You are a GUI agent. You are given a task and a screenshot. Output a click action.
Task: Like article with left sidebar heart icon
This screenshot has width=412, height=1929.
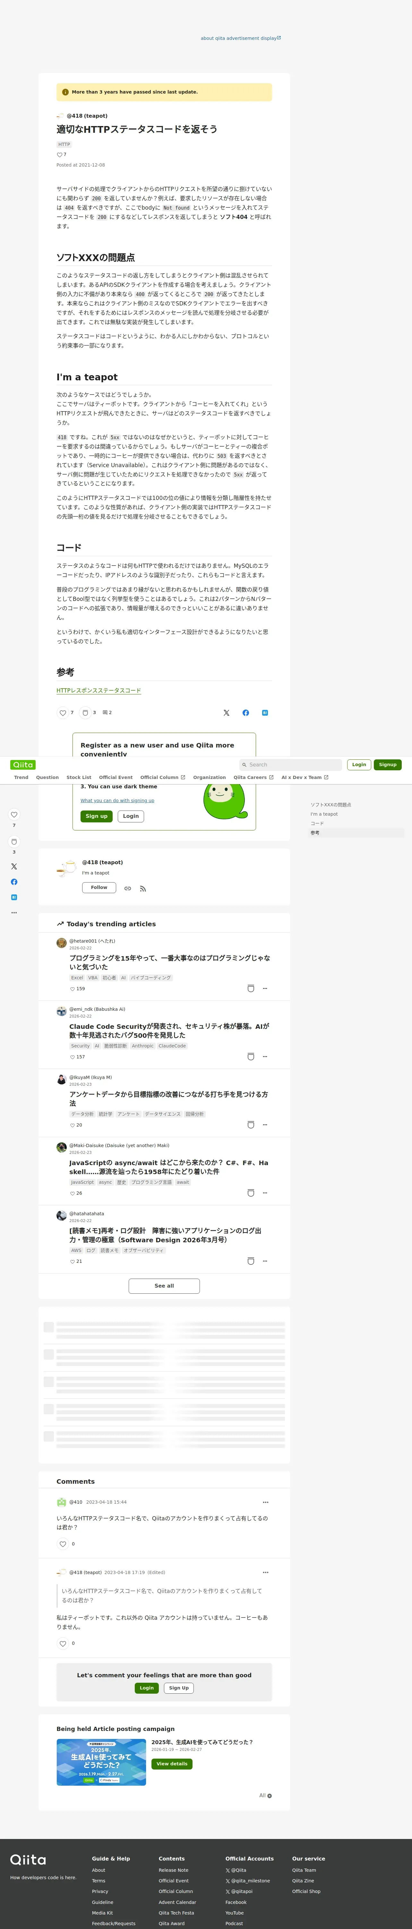click(x=13, y=815)
